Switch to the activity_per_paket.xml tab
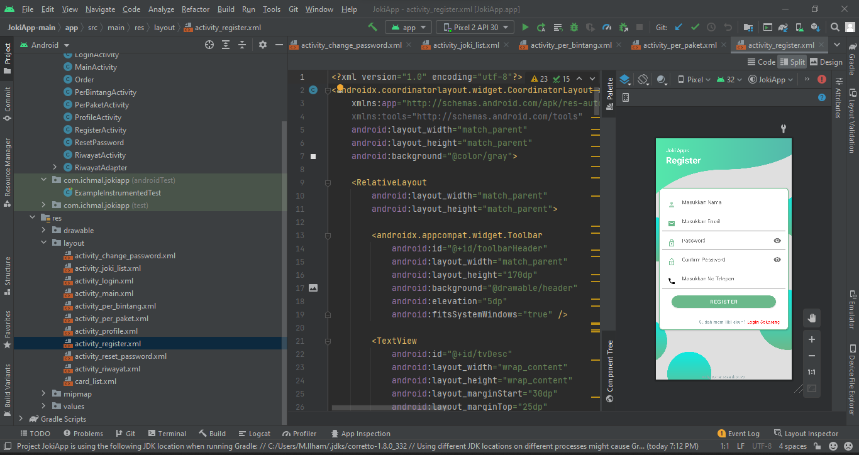The image size is (859, 455). coord(679,45)
